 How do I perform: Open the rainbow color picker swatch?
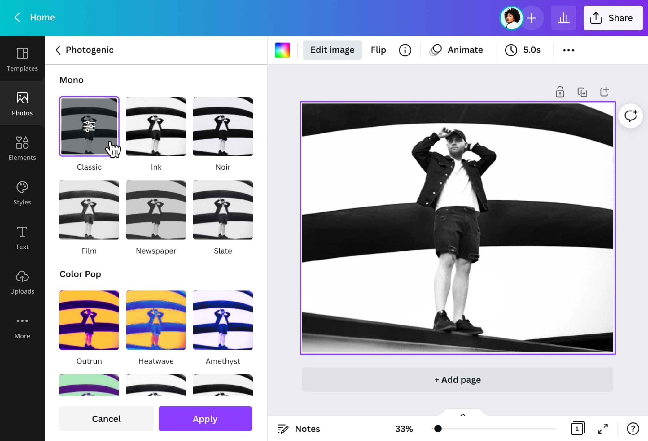282,50
